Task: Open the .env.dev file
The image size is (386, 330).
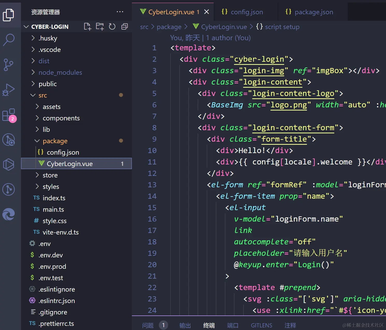Action: coord(76,255)
